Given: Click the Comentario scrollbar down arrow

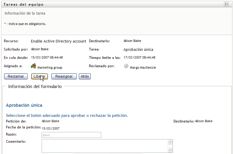Looking at the screenshot, I should tap(170, 150).
